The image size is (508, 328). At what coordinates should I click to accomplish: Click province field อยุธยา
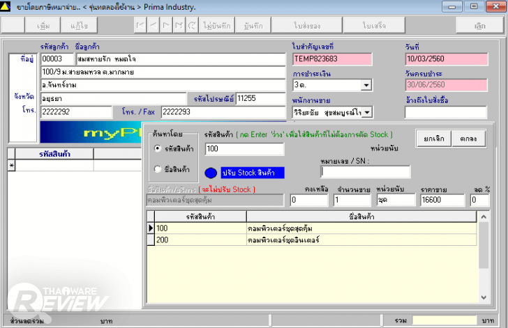113,99
